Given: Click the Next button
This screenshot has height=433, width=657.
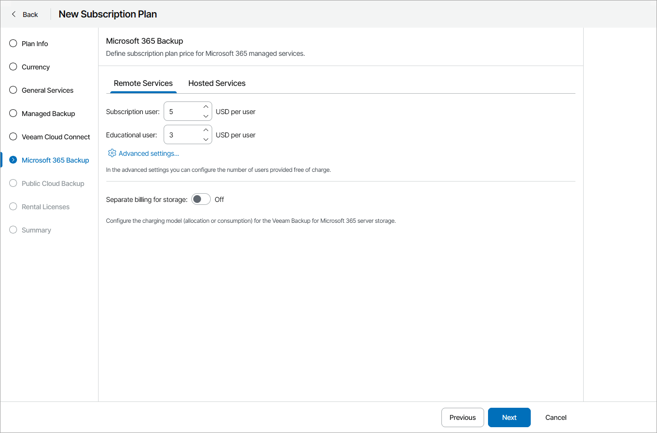Looking at the screenshot, I should point(509,417).
